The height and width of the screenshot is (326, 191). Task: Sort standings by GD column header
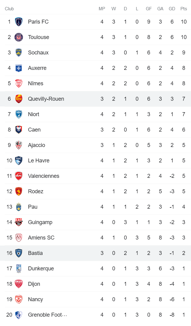click(172, 9)
